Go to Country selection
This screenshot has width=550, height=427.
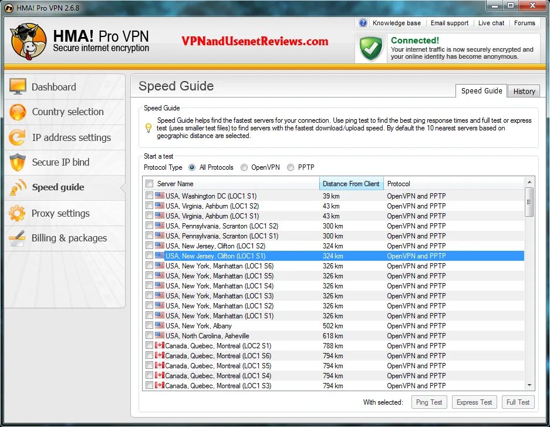click(x=65, y=112)
